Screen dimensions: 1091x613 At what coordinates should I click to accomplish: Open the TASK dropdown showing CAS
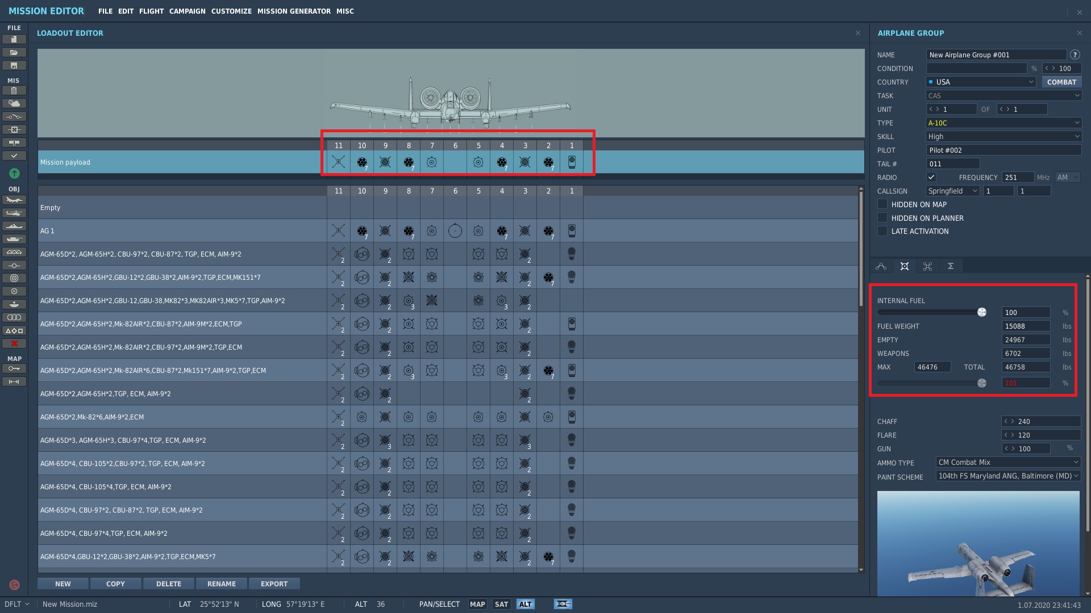(1003, 95)
